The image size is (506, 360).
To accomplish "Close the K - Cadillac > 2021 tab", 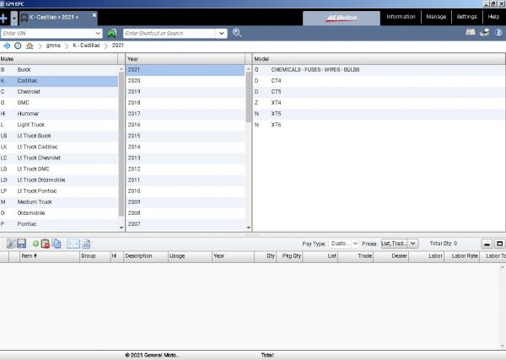I will pos(94,15).
